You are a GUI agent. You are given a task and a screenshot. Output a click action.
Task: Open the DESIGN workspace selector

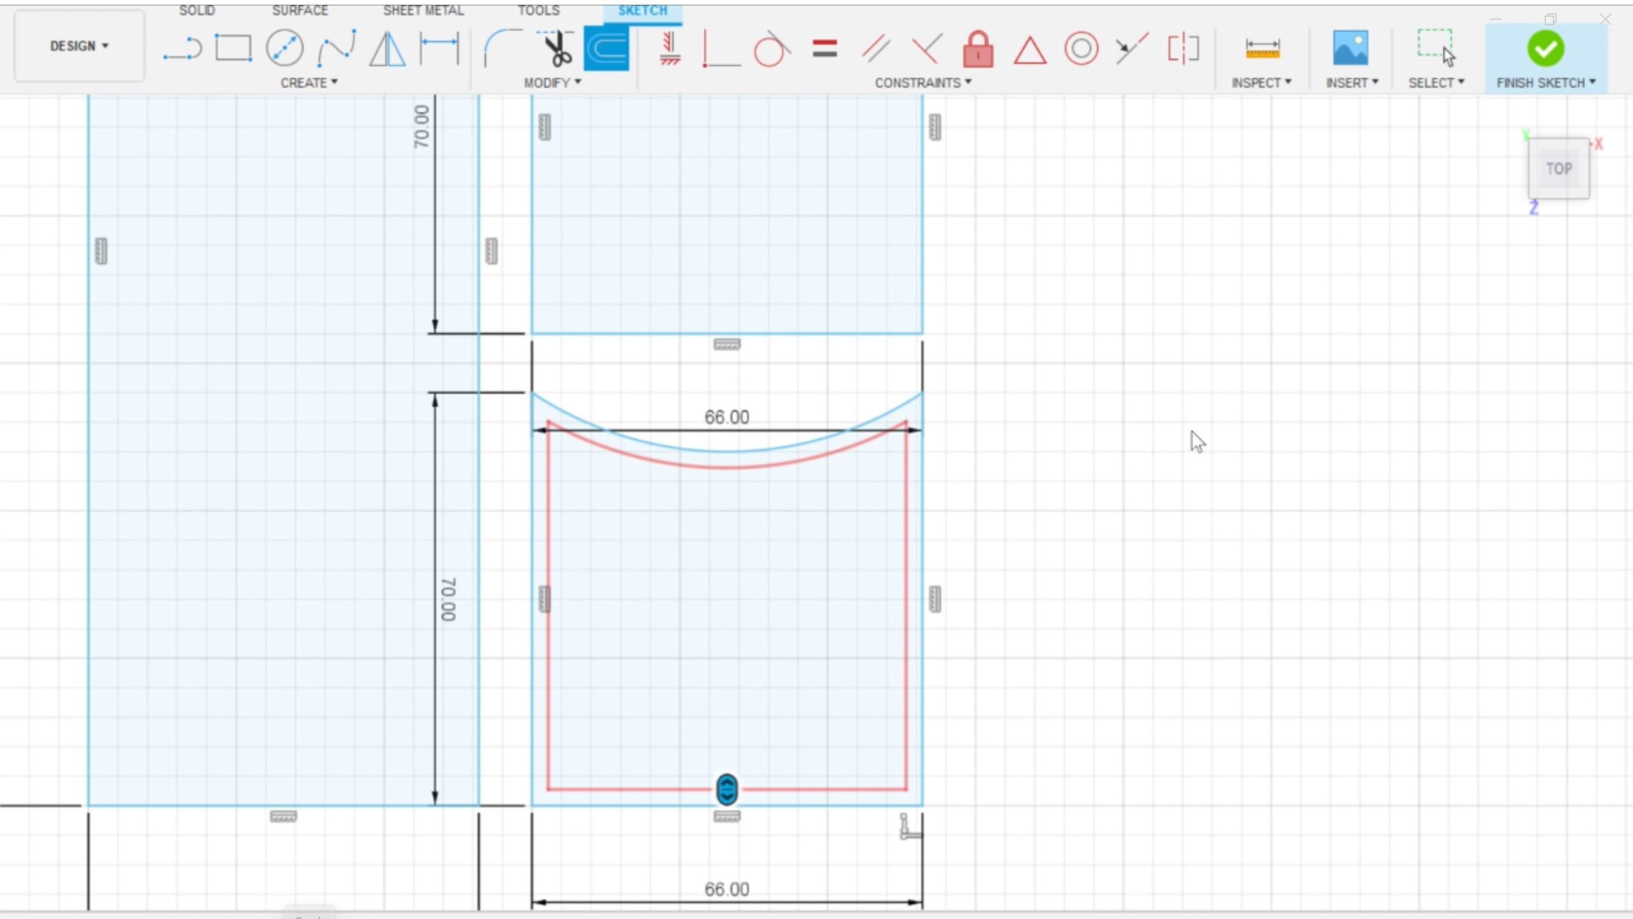(x=79, y=45)
